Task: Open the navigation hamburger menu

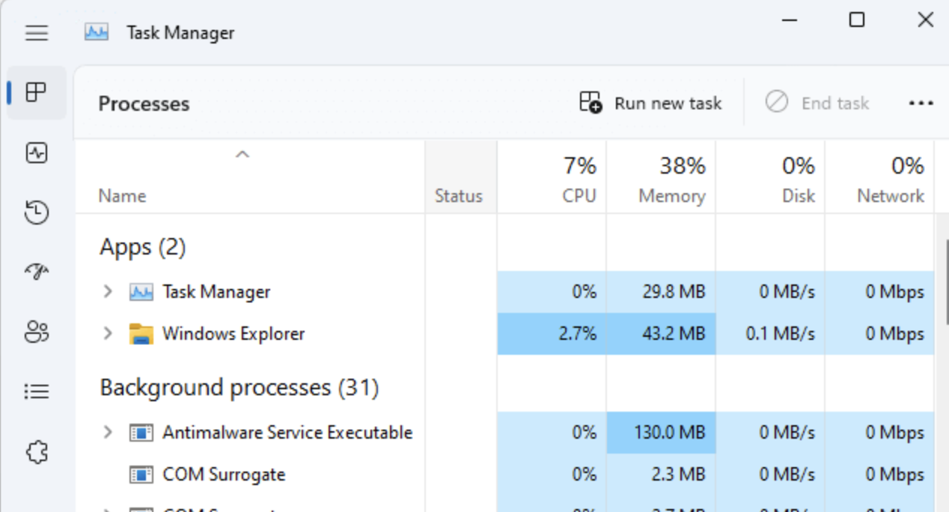Action: [x=36, y=32]
